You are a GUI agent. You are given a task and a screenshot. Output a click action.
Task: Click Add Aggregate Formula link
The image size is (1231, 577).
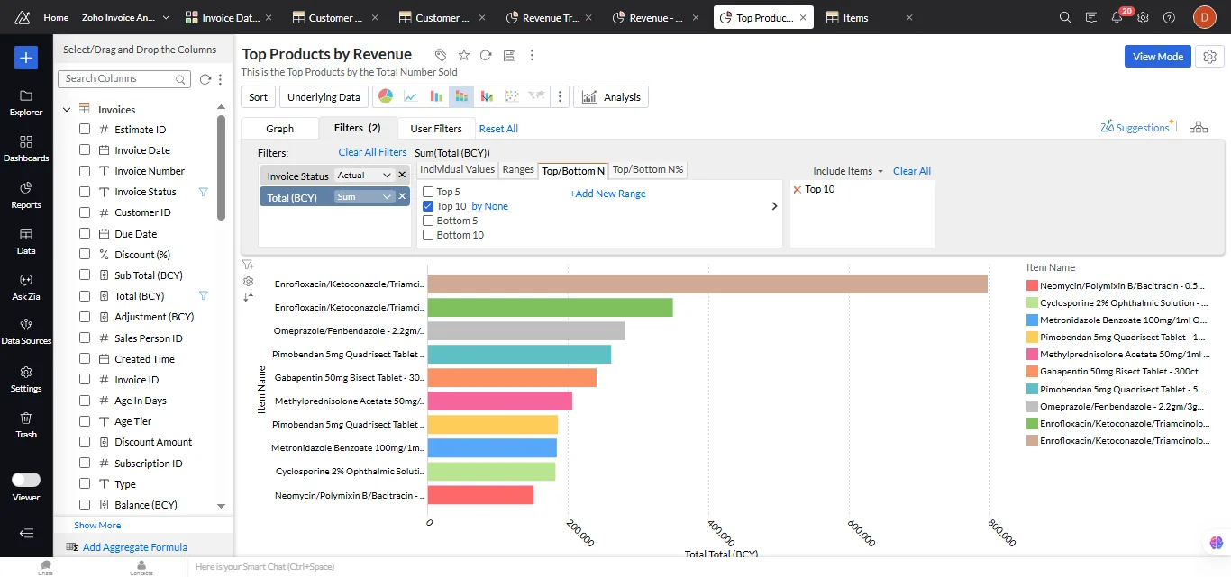coord(135,547)
